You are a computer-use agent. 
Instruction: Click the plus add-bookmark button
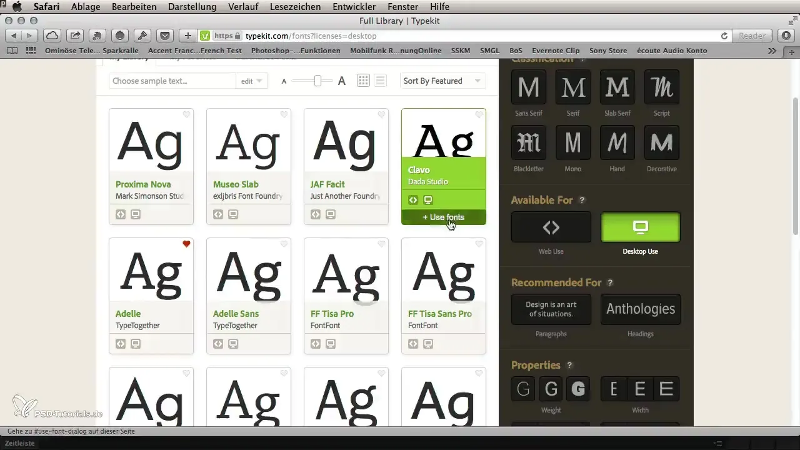(x=188, y=36)
